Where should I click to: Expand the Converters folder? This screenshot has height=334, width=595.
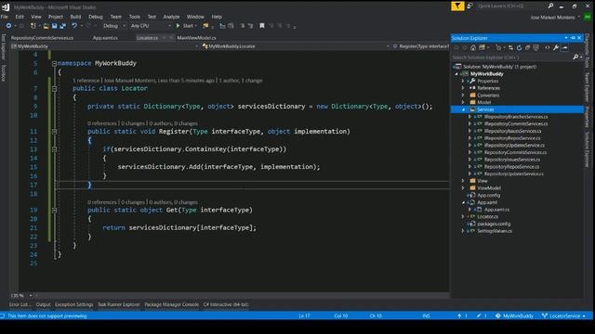pyautogui.click(x=463, y=95)
